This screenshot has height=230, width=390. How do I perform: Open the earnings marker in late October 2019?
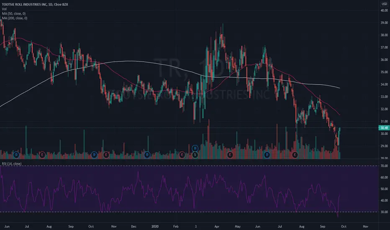point(106,155)
